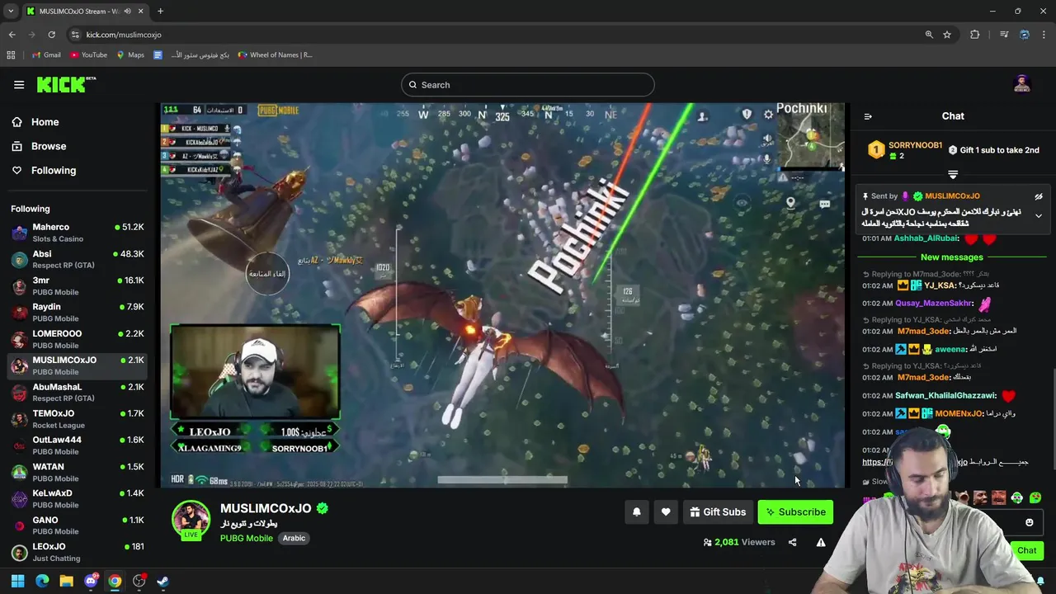Open Wheel of Names bookmark
The height and width of the screenshot is (594, 1056).
[x=275, y=55]
